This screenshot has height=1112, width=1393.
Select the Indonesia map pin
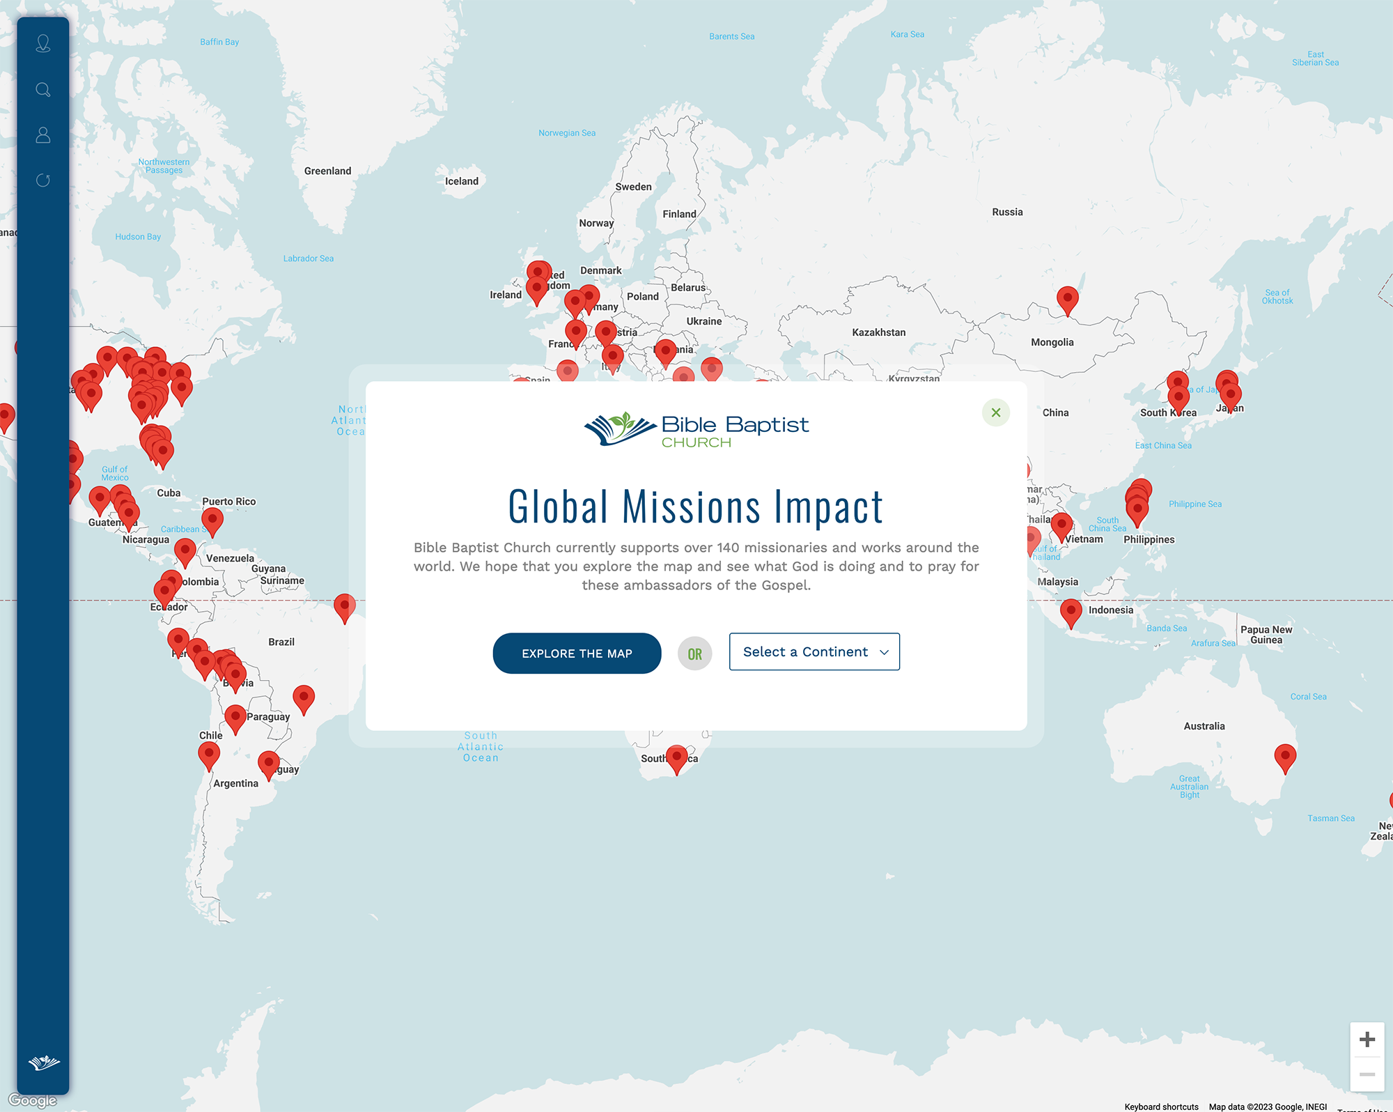coord(1071,612)
